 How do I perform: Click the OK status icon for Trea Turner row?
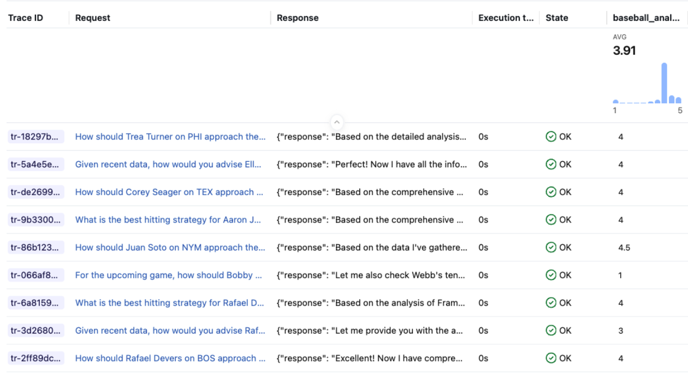(x=551, y=137)
